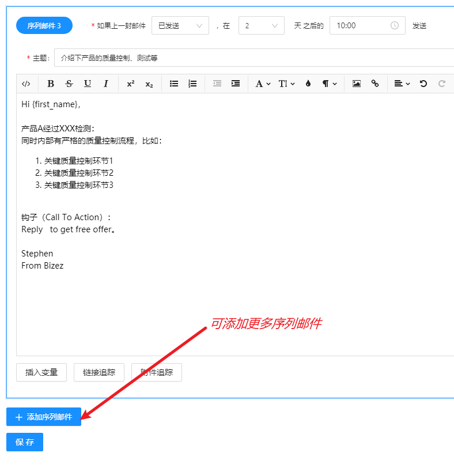Open the days count dropdown showing 2
The height and width of the screenshot is (468, 454).
click(261, 25)
